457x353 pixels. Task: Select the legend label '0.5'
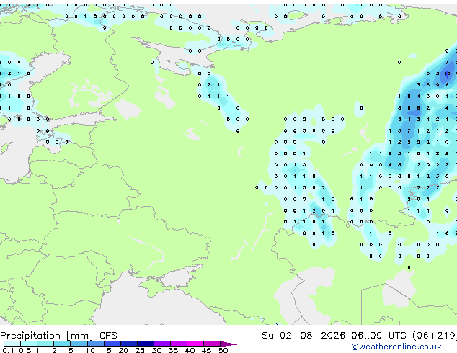[x=25, y=350]
